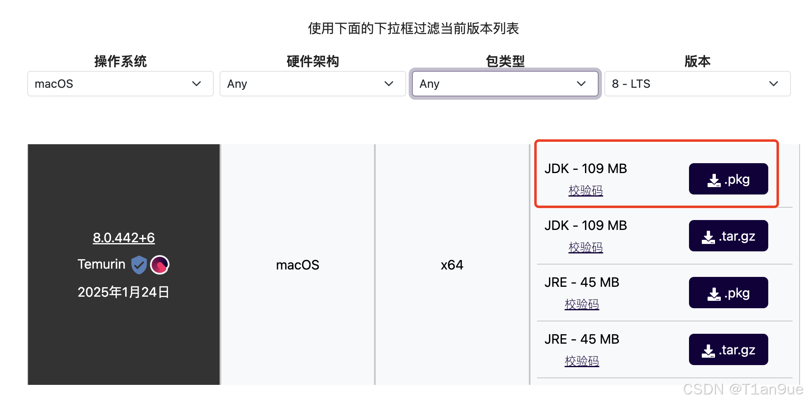
Task: Open 校验码 under JDK - 109 MB .pkg entry
Action: click(585, 190)
